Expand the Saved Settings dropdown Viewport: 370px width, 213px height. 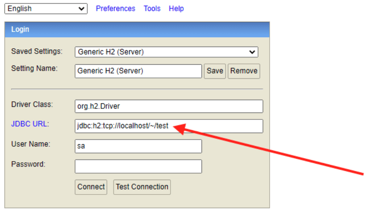click(166, 52)
